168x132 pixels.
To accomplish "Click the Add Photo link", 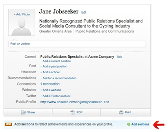I will pos(22,14).
